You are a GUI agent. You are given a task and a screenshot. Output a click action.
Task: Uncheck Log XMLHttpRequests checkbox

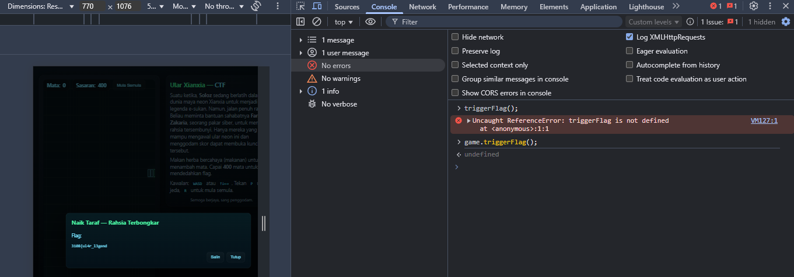629,37
